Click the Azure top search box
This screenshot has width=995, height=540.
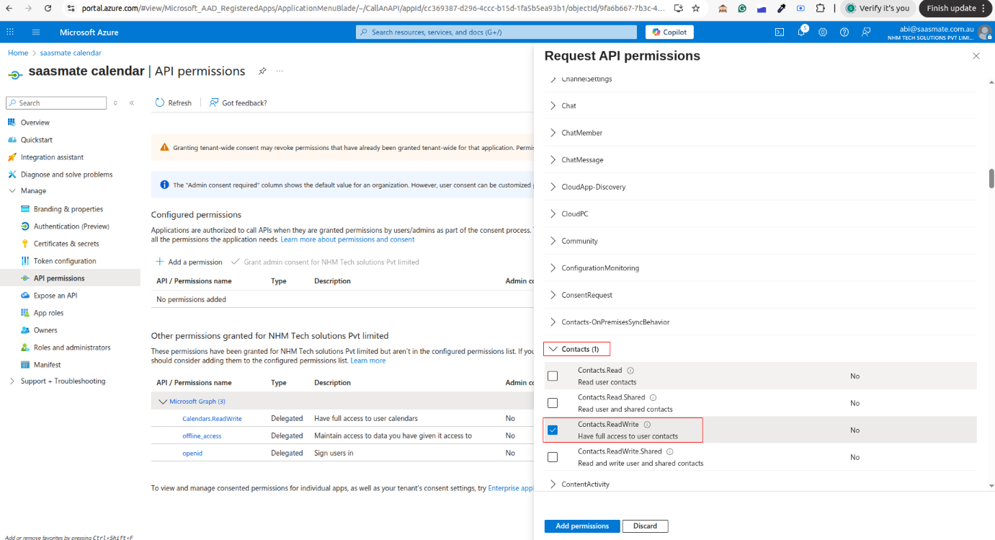click(x=496, y=32)
